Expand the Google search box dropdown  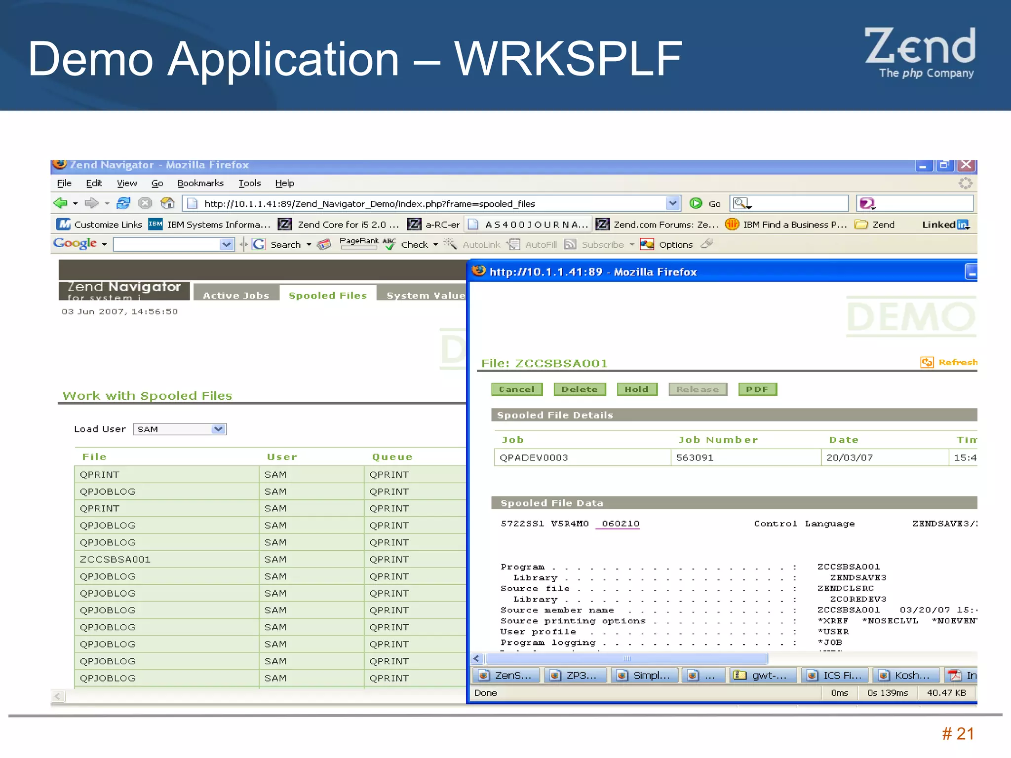226,244
